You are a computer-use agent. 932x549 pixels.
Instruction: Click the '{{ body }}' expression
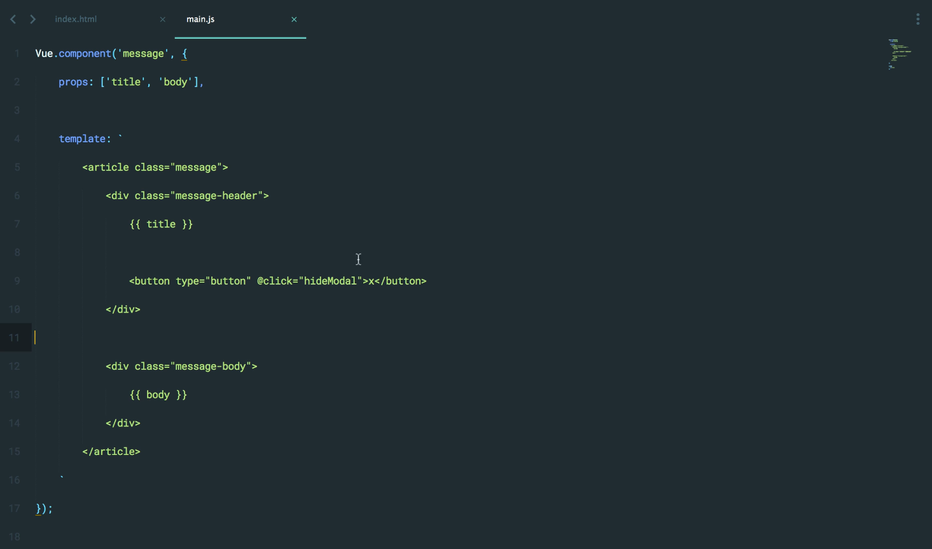point(158,395)
